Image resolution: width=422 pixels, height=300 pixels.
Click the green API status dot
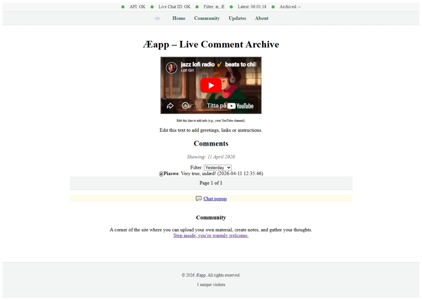coord(123,7)
